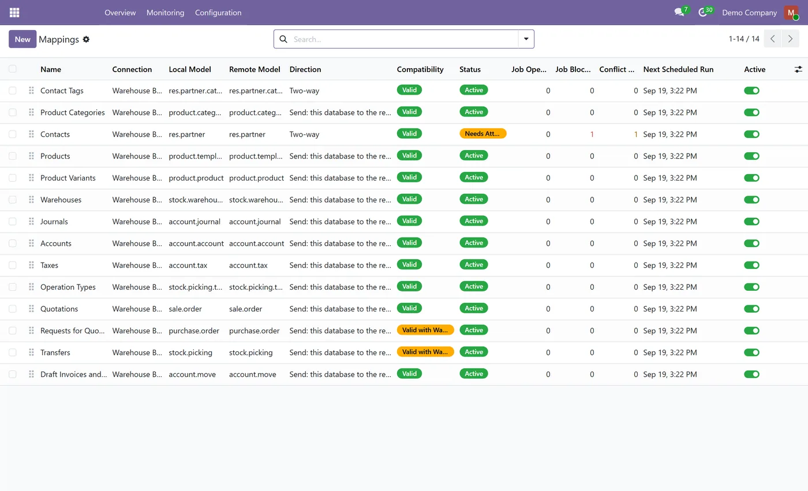Sort by Next Scheduled Run header

pos(678,69)
